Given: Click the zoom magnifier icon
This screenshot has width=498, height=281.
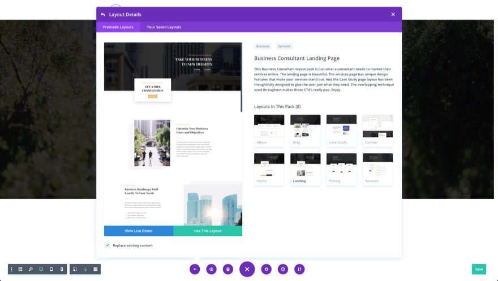Looking at the screenshot, I should pos(31,269).
